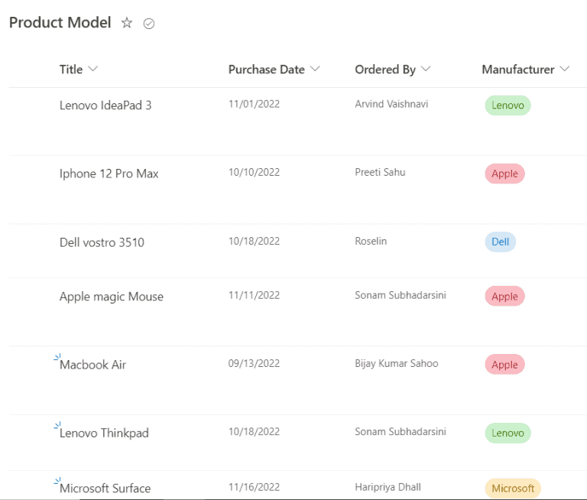Click the circled checkmark icon beside Product Model
The width and height of the screenshot is (587, 500).
[149, 24]
